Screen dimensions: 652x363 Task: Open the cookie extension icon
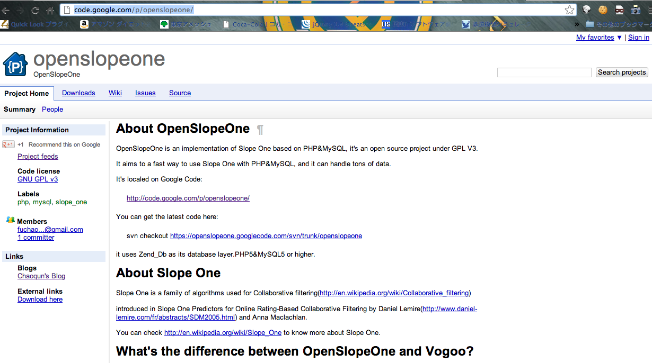pos(603,10)
